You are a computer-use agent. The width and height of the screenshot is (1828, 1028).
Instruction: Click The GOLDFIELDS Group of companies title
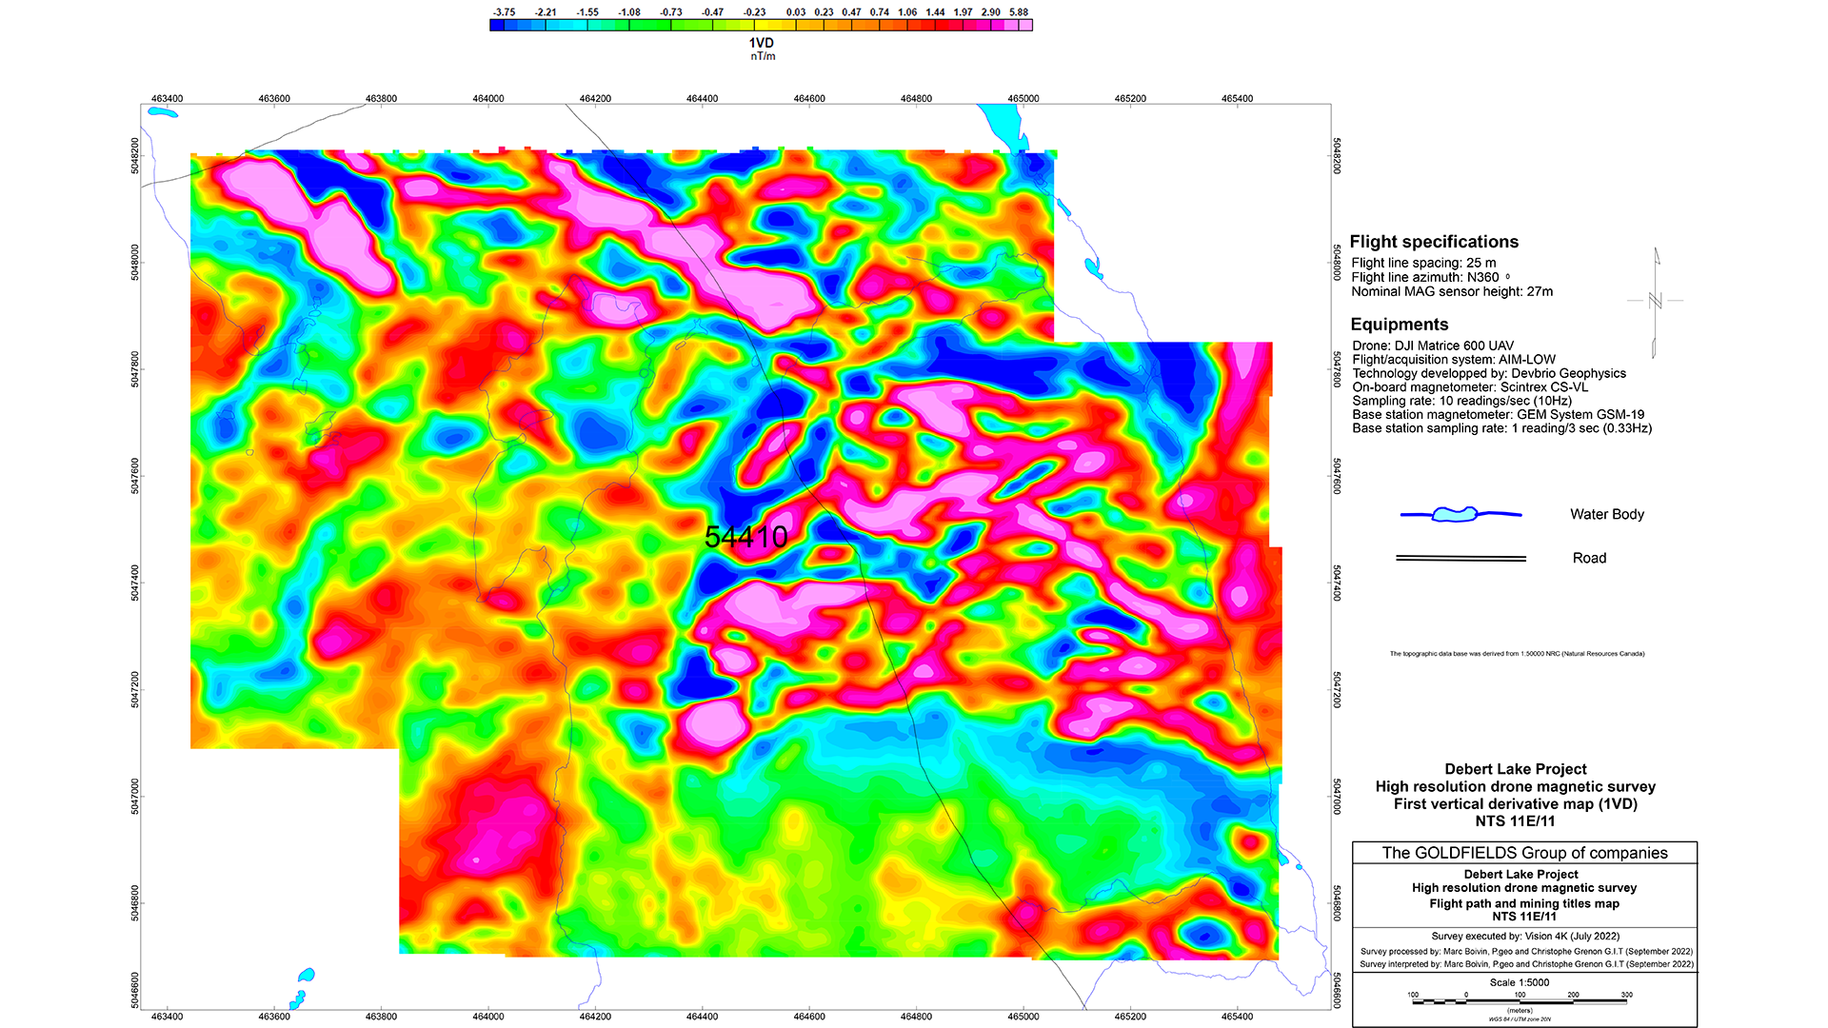click(x=1524, y=853)
